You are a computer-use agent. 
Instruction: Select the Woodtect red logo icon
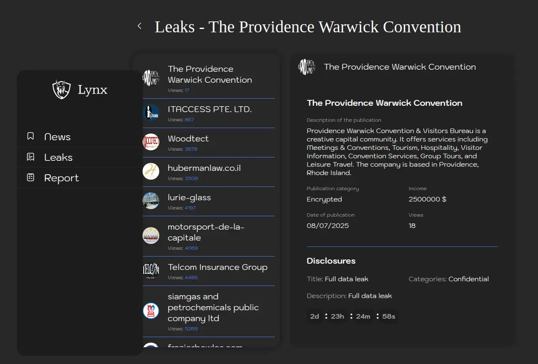pos(151,142)
